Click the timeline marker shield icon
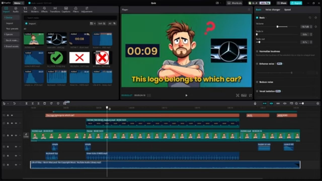Screen dimensions: 322x181 pos(58,103)
